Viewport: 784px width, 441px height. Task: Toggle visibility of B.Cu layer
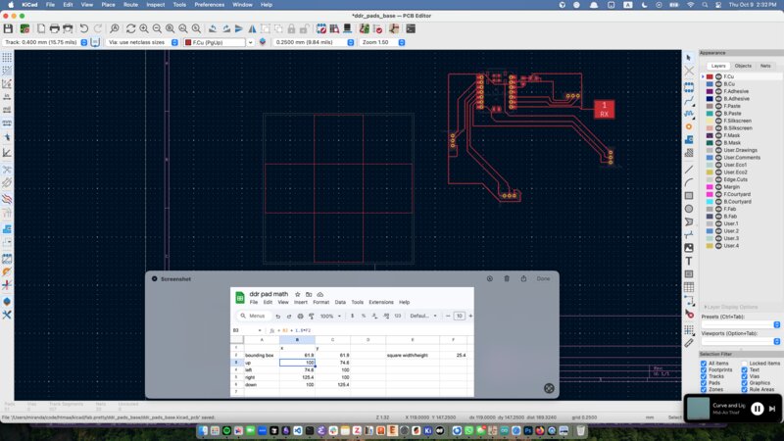pos(717,84)
